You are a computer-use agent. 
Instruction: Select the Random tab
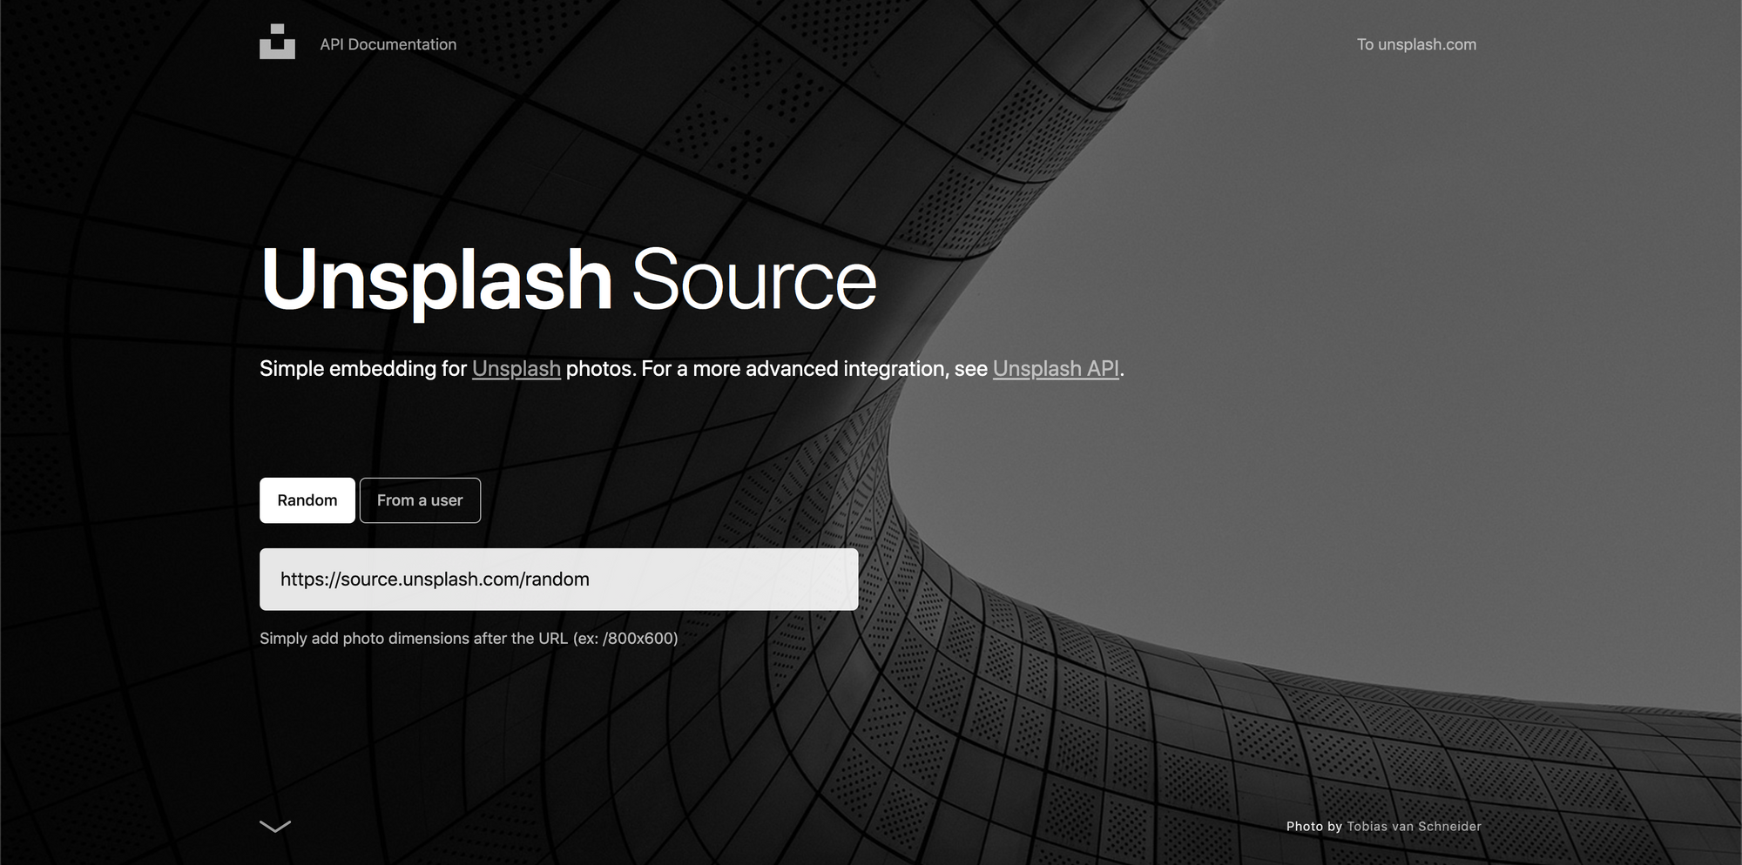pos(307,500)
